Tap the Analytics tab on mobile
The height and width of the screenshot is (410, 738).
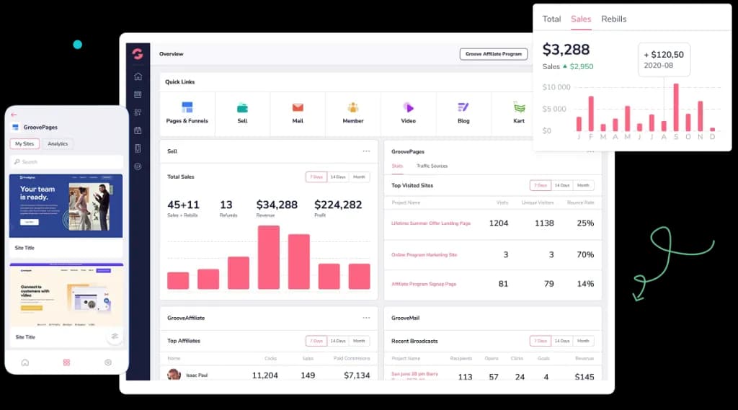58,143
